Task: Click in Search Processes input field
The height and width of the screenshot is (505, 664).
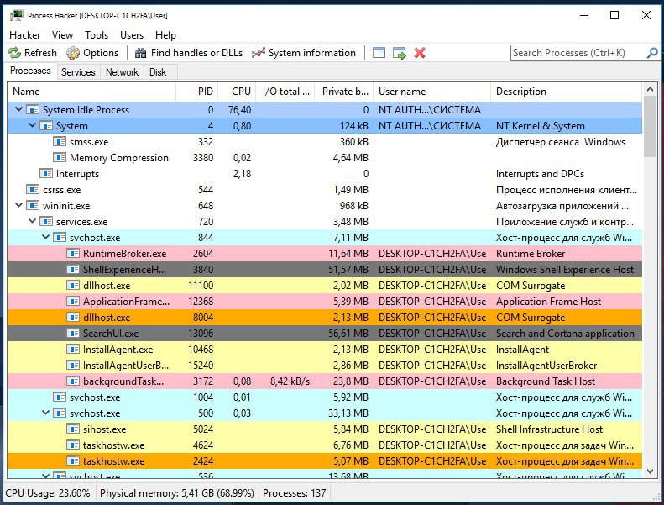Action: (578, 53)
